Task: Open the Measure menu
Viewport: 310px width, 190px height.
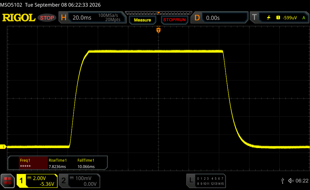Action: tap(143, 20)
